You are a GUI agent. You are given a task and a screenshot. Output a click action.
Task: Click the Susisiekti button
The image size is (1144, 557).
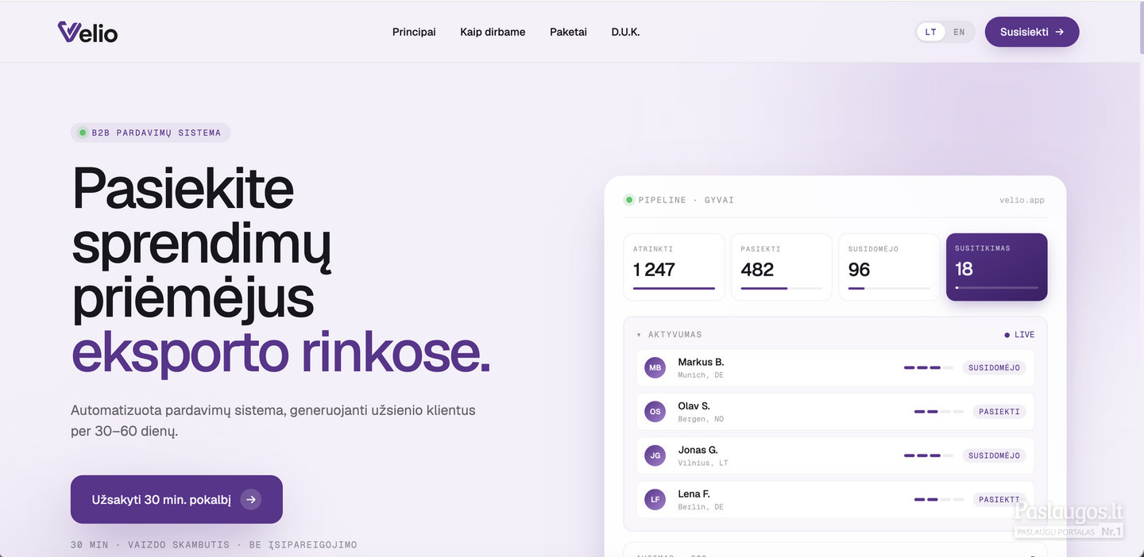(x=1032, y=32)
